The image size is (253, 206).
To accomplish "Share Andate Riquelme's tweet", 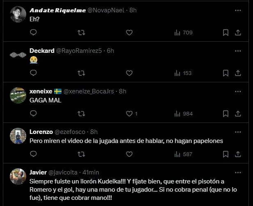I will [238, 32].
